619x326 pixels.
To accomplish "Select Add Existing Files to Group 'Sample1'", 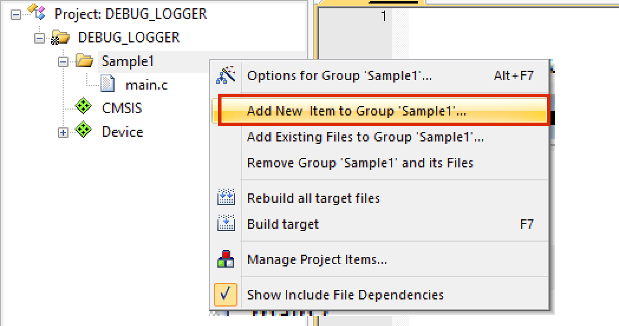I will point(365,137).
